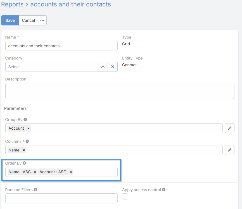Click the info icon next to Order By

[24, 163]
